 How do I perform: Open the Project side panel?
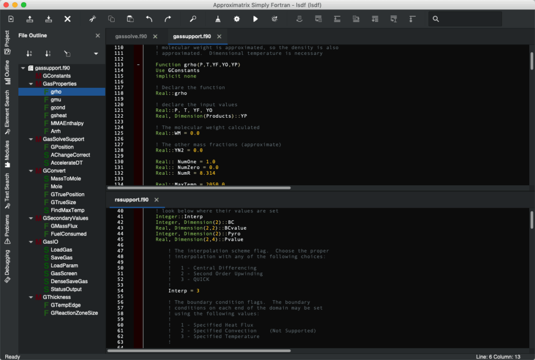point(7,42)
